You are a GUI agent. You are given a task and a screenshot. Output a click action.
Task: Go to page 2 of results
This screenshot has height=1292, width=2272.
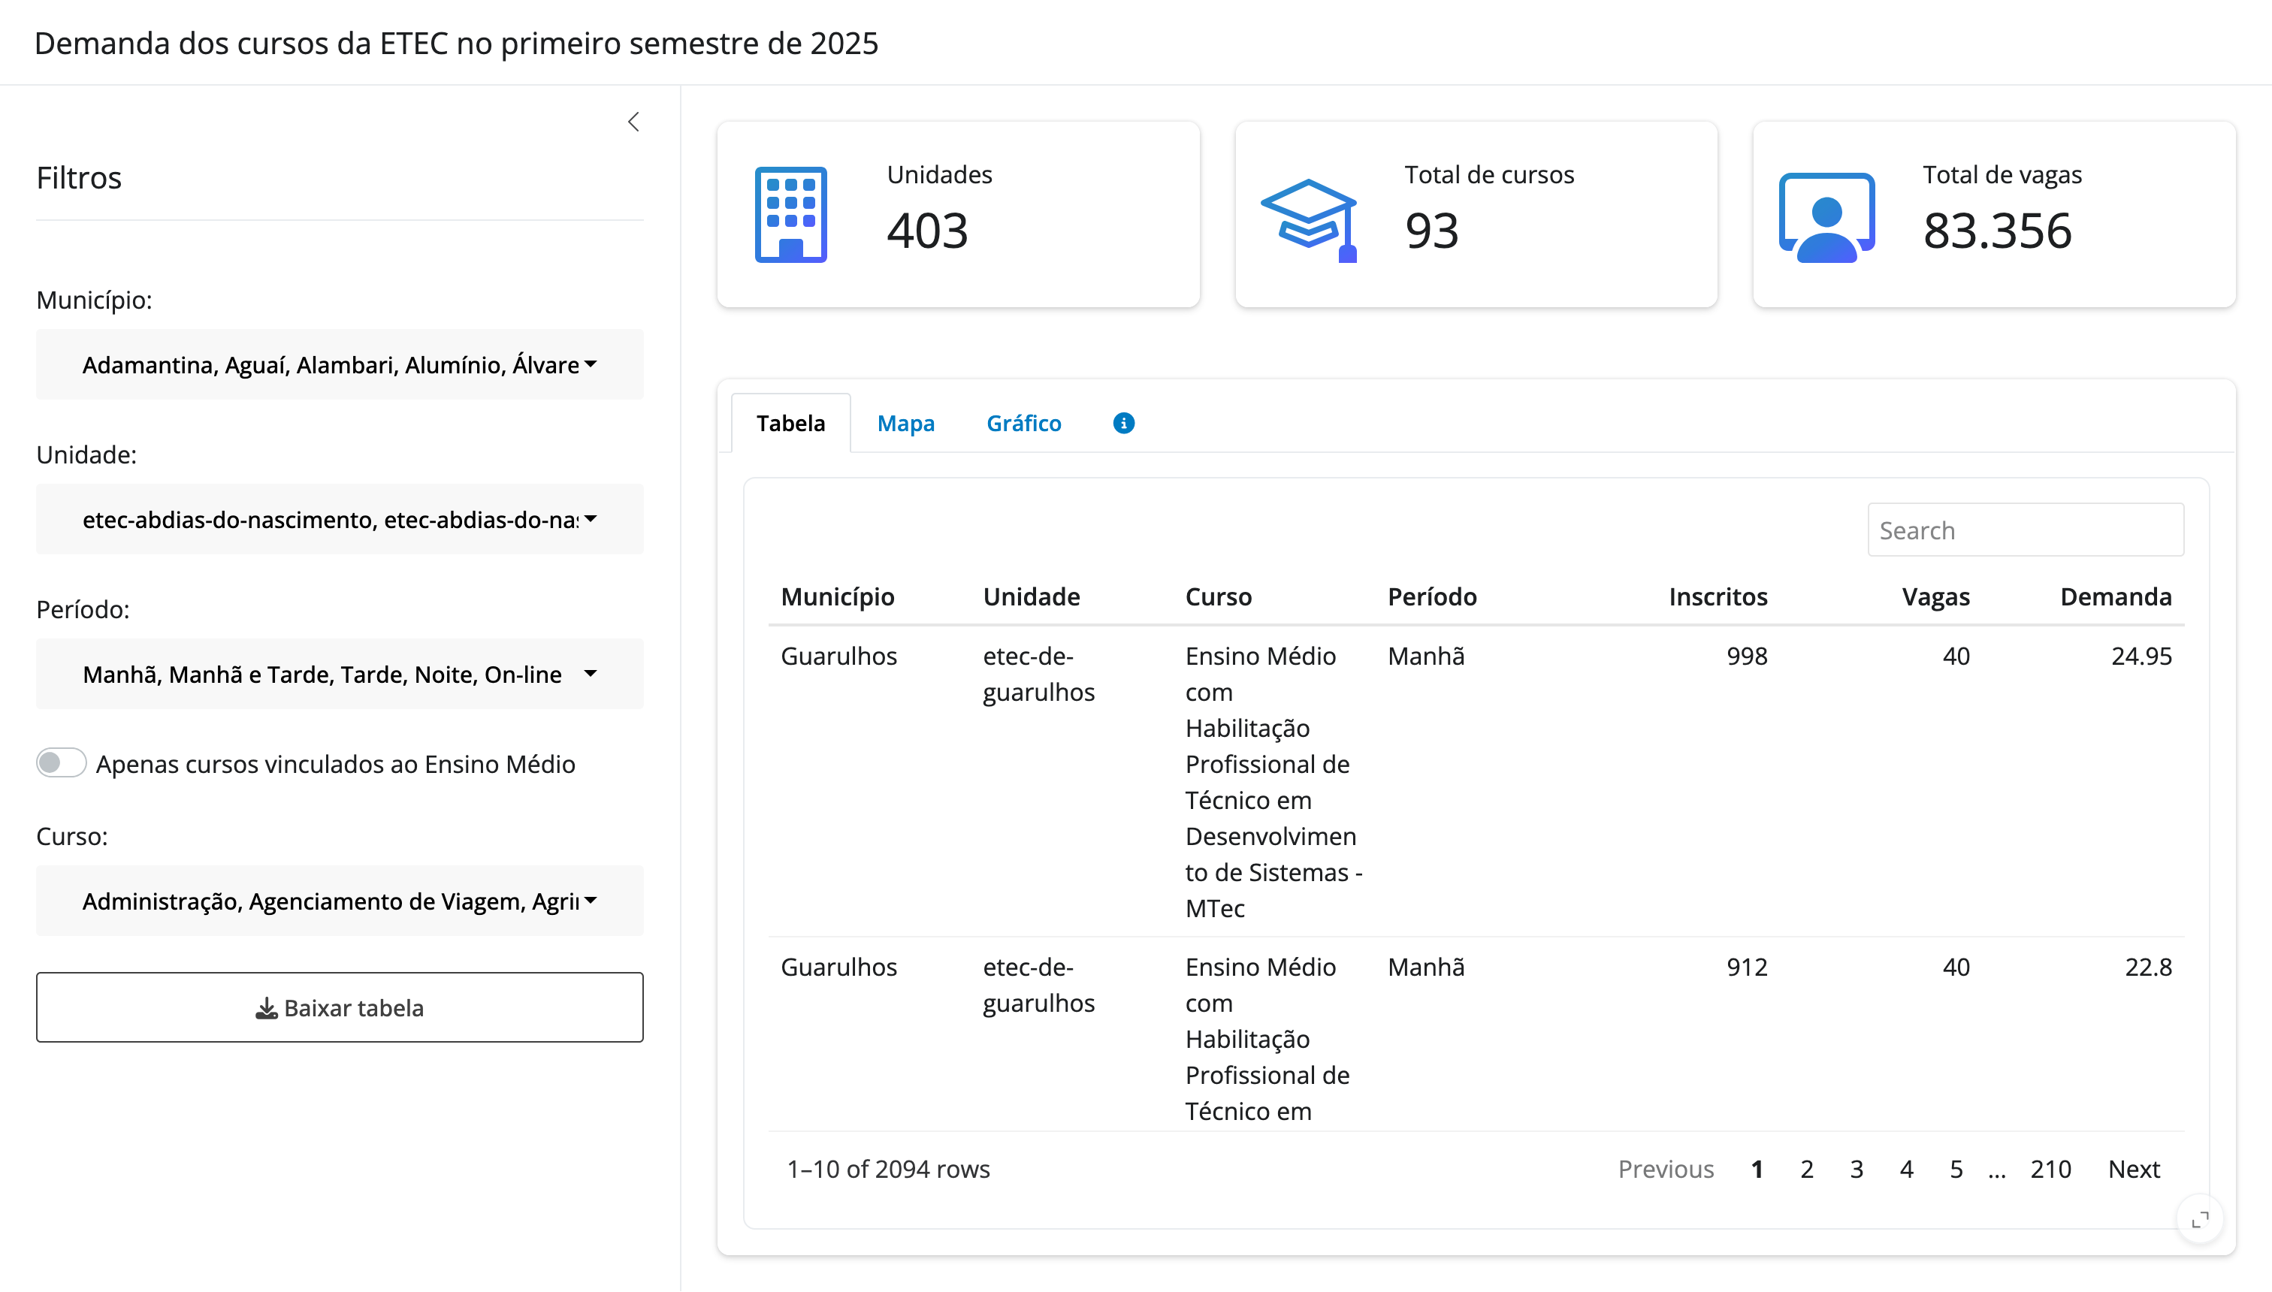[1806, 1169]
